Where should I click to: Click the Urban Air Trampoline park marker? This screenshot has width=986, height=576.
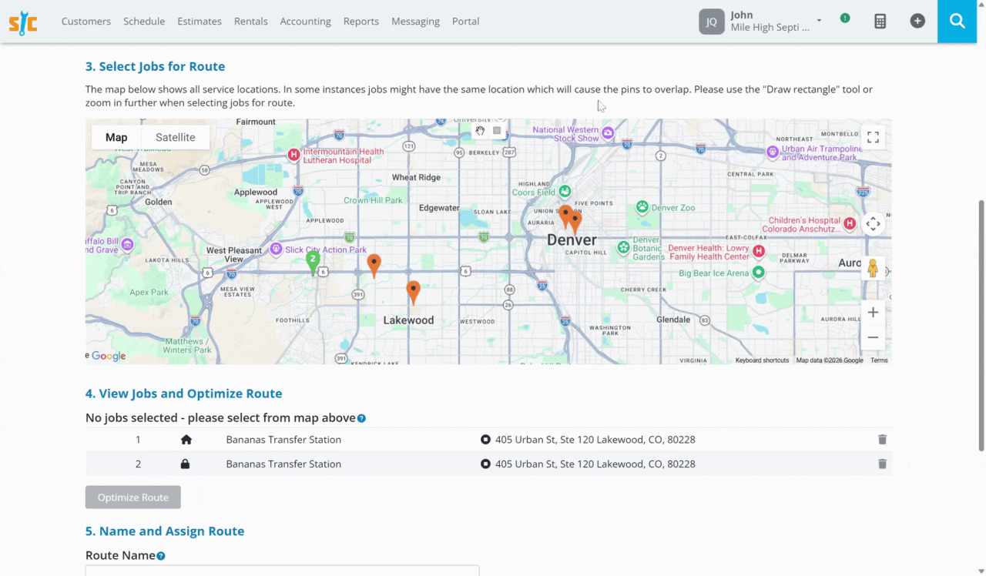tap(773, 152)
